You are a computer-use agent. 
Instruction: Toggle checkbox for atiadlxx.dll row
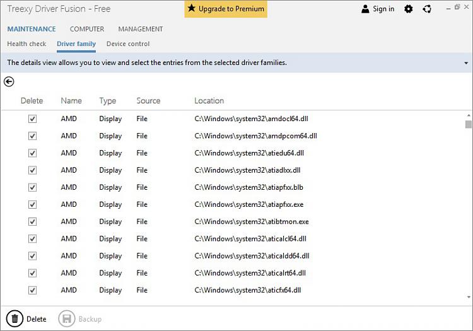[32, 170]
